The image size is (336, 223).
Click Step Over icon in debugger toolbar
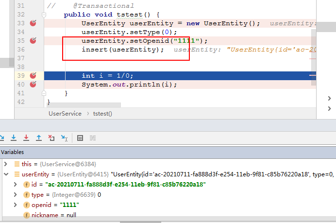coord(2,138)
